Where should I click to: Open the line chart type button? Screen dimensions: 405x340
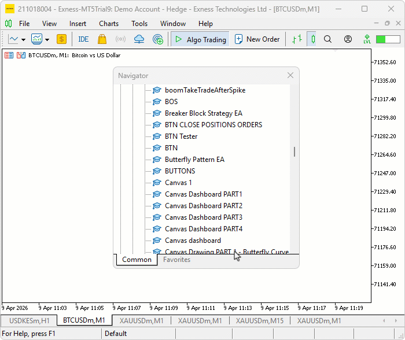pyautogui.click(x=13, y=39)
